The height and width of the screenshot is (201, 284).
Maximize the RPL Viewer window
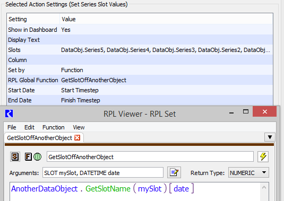point(246,111)
